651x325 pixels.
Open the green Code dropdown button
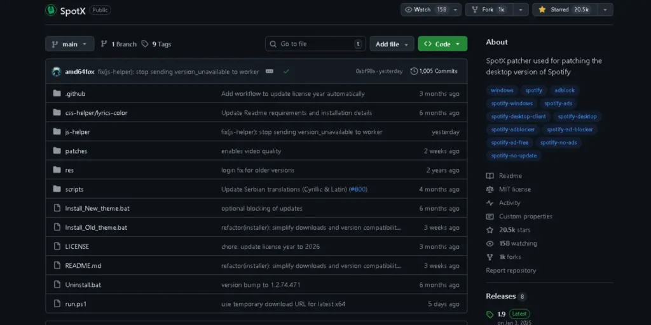pos(442,44)
